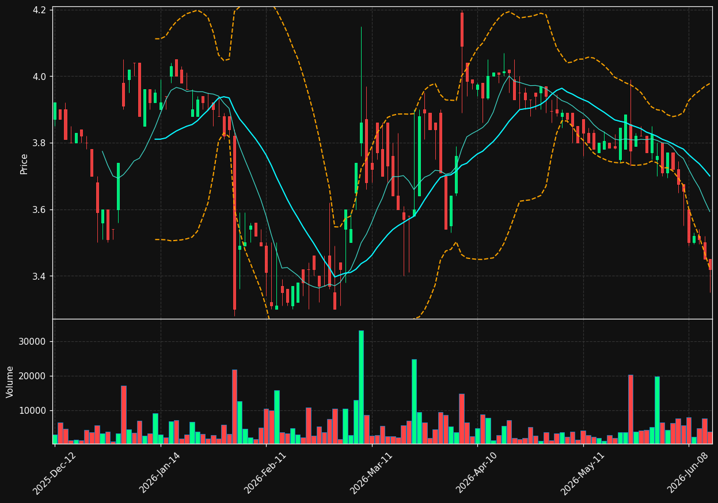The height and width of the screenshot is (503, 718).
Task: Click the 2026-Jun-08 date label
Action: [688, 473]
